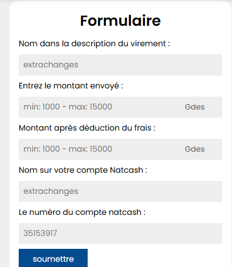Click the empty white area right of soumettre
232x267 pixels.
[156, 258]
